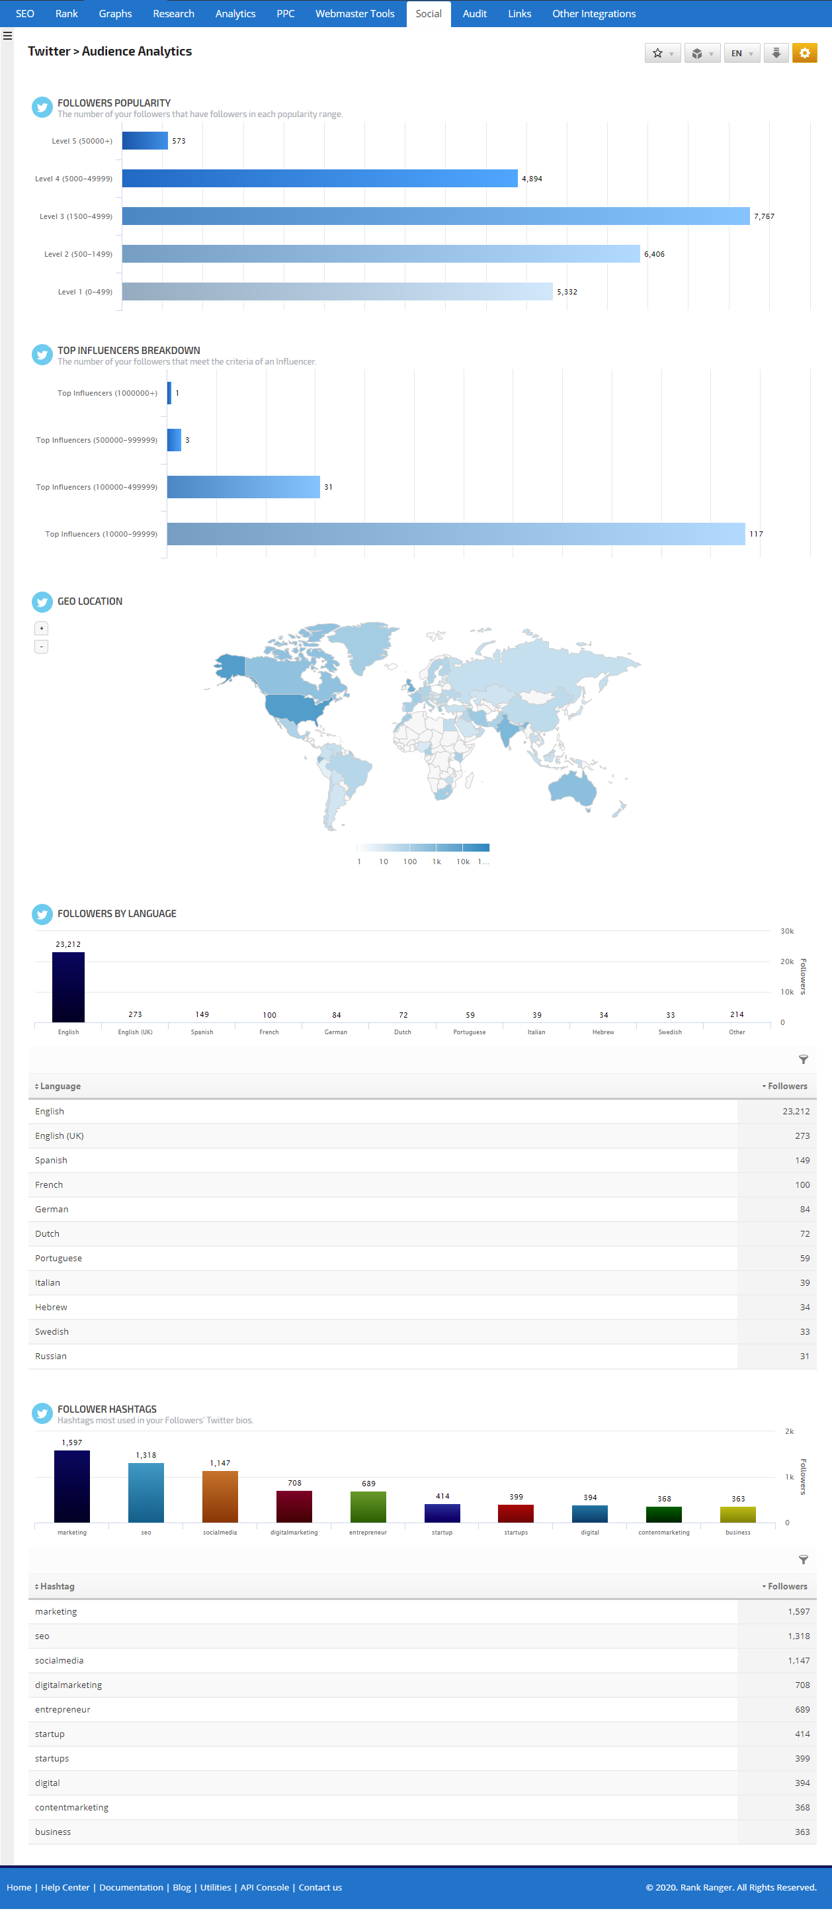Viewport: 832px width, 1913px height.
Task: Click the Top Influencers Breakdown Twitter icon
Action: (x=42, y=355)
